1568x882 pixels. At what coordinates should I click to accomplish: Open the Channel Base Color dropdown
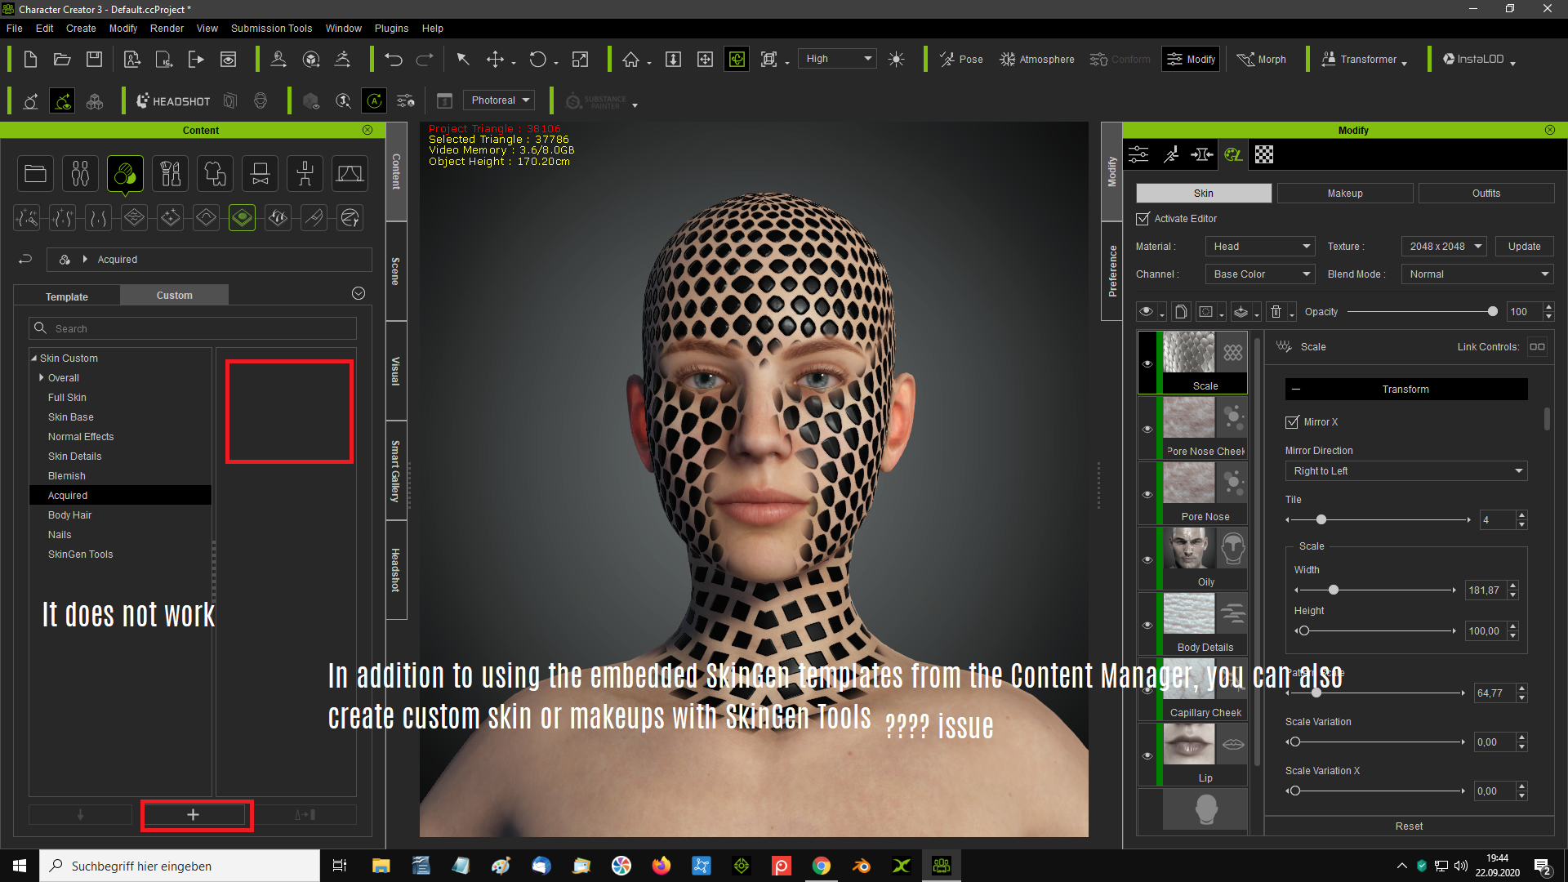pos(1260,274)
